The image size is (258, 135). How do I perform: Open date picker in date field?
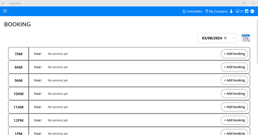pyautogui.click(x=225, y=38)
